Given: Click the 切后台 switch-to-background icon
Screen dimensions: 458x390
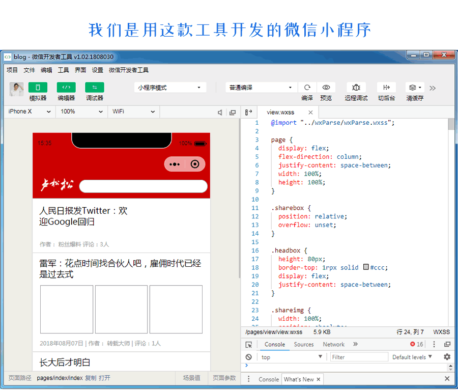Looking at the screenshot, I should pos(387,87).
